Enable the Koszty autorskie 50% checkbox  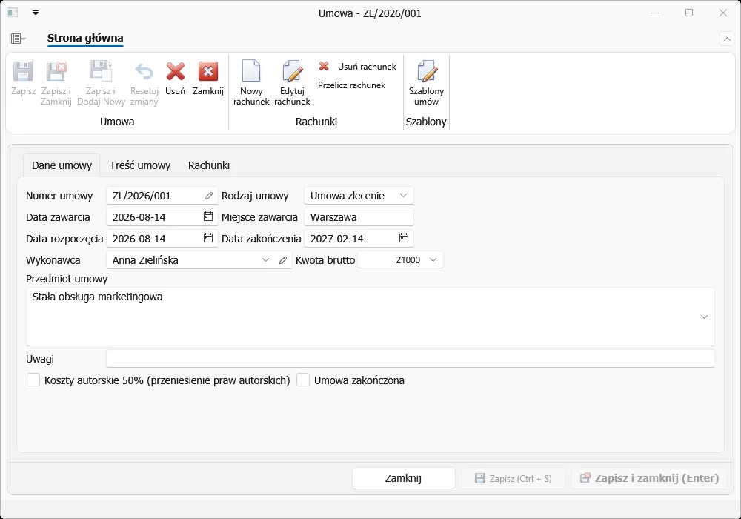[x=33, y=380]
